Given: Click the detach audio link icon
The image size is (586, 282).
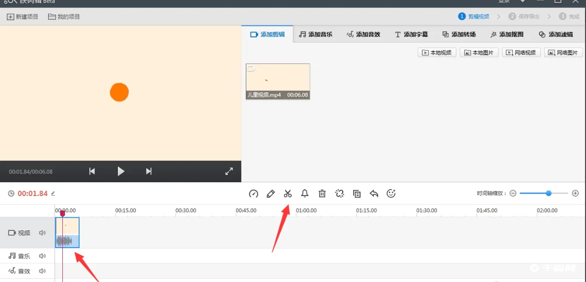Looking at the screenshot, I should (339, 194).
